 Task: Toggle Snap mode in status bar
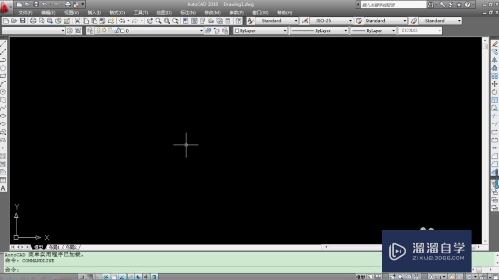coord(82,277)
